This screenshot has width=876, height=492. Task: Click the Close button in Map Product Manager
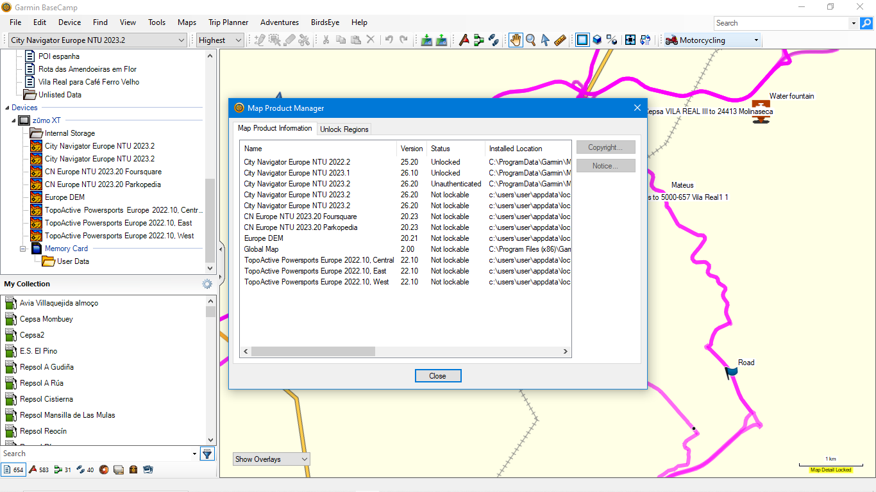pyautogui.click(x=437, y=376)
